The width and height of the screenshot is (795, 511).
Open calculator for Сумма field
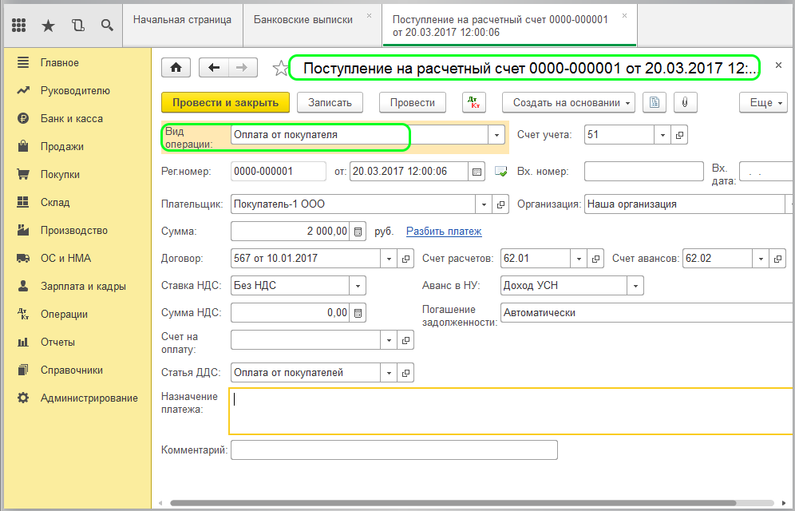(x=358, y=232)
